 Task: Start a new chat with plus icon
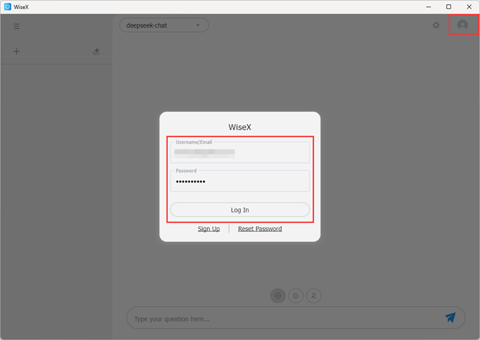pos(17,51)
